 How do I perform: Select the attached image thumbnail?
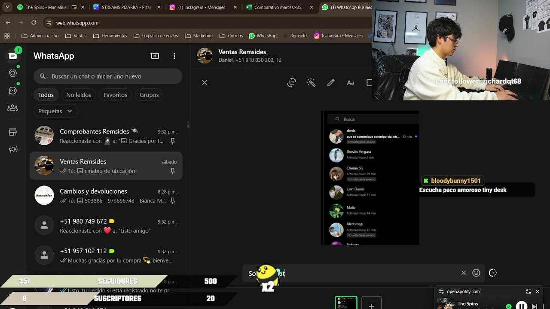click(x=346, y=303)
